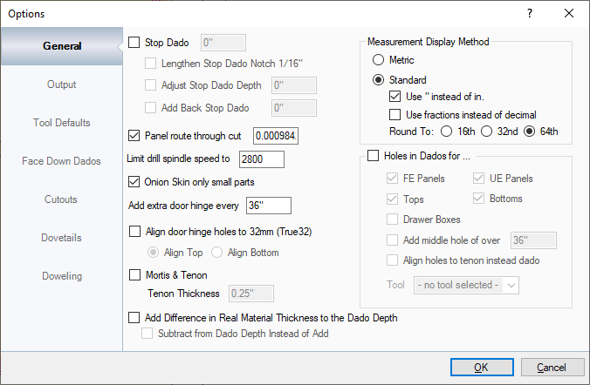The image size is (590, 385).
Task: Choose 16th rounding option
Action: pos(447,132)
